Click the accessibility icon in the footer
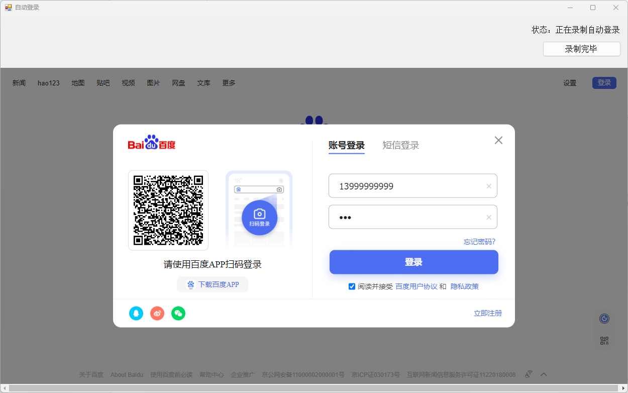Image resolution: width=628 pixels, height=393 pixels. 529,374
